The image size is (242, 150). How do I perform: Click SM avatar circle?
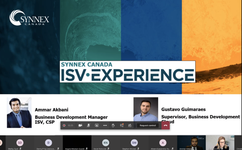tap(134, 143)
